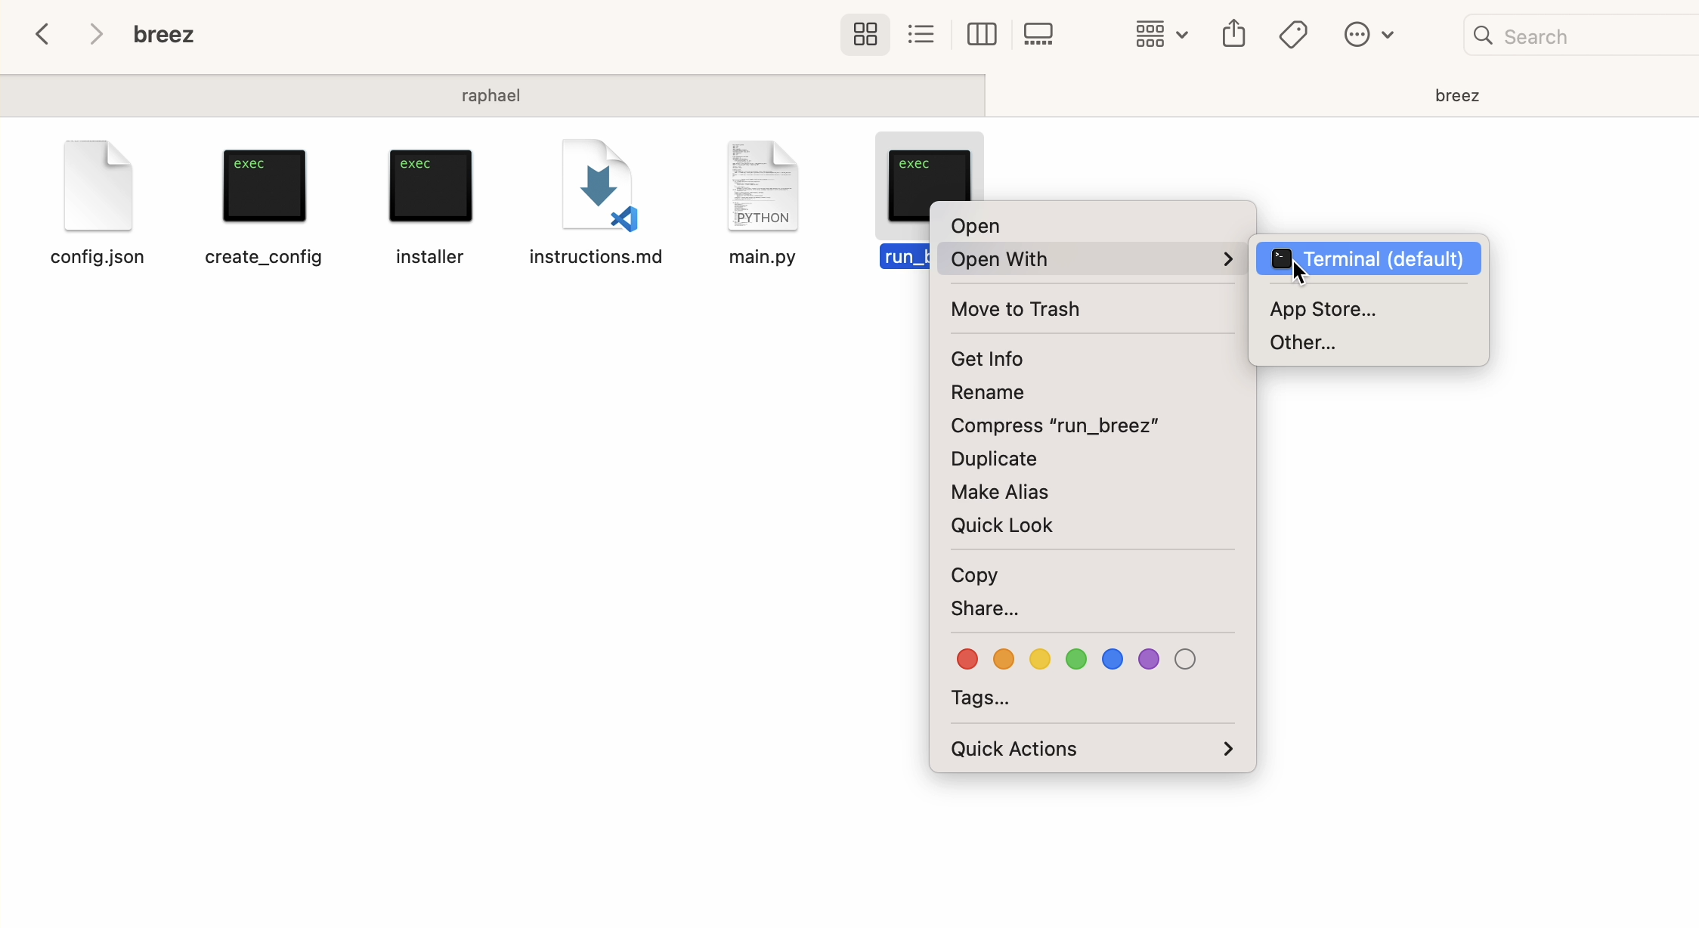This screenshot has width=1699, height=928.
Task: Switch to gallery view
Action: click(1040, 35)
